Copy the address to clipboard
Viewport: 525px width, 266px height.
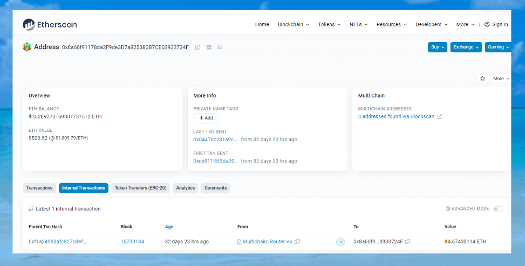point(197,47)
